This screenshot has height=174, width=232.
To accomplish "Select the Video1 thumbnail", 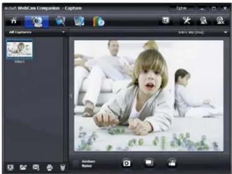I will pyautogui.click(x=19, y=50).
